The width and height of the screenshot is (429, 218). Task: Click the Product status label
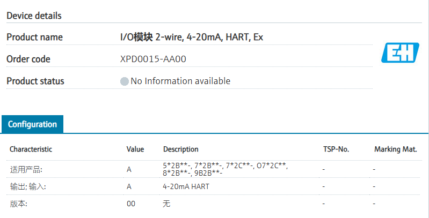pyautogui.click(x=35, y=81)
